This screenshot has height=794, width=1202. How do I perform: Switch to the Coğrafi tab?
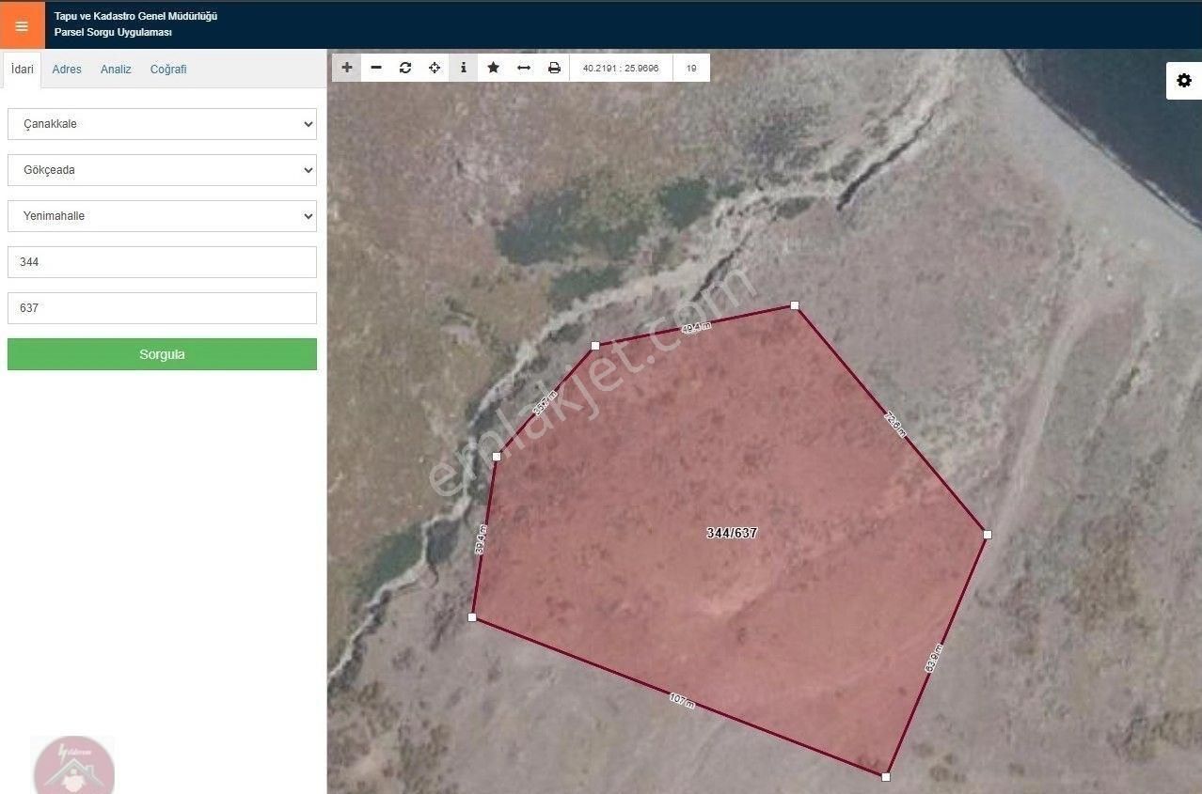(167, 69)
